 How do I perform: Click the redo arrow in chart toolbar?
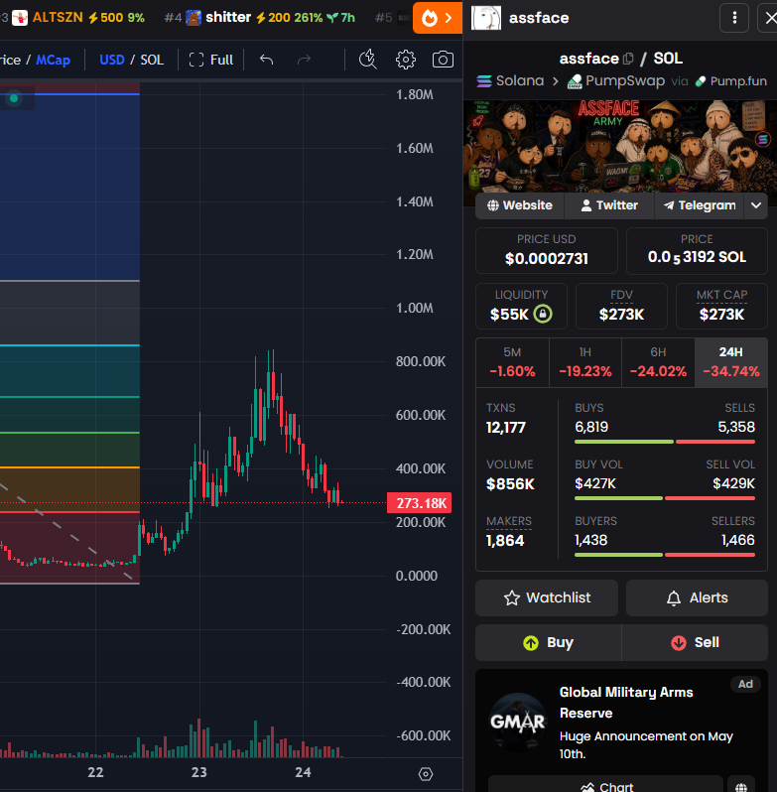coord(304,60)
